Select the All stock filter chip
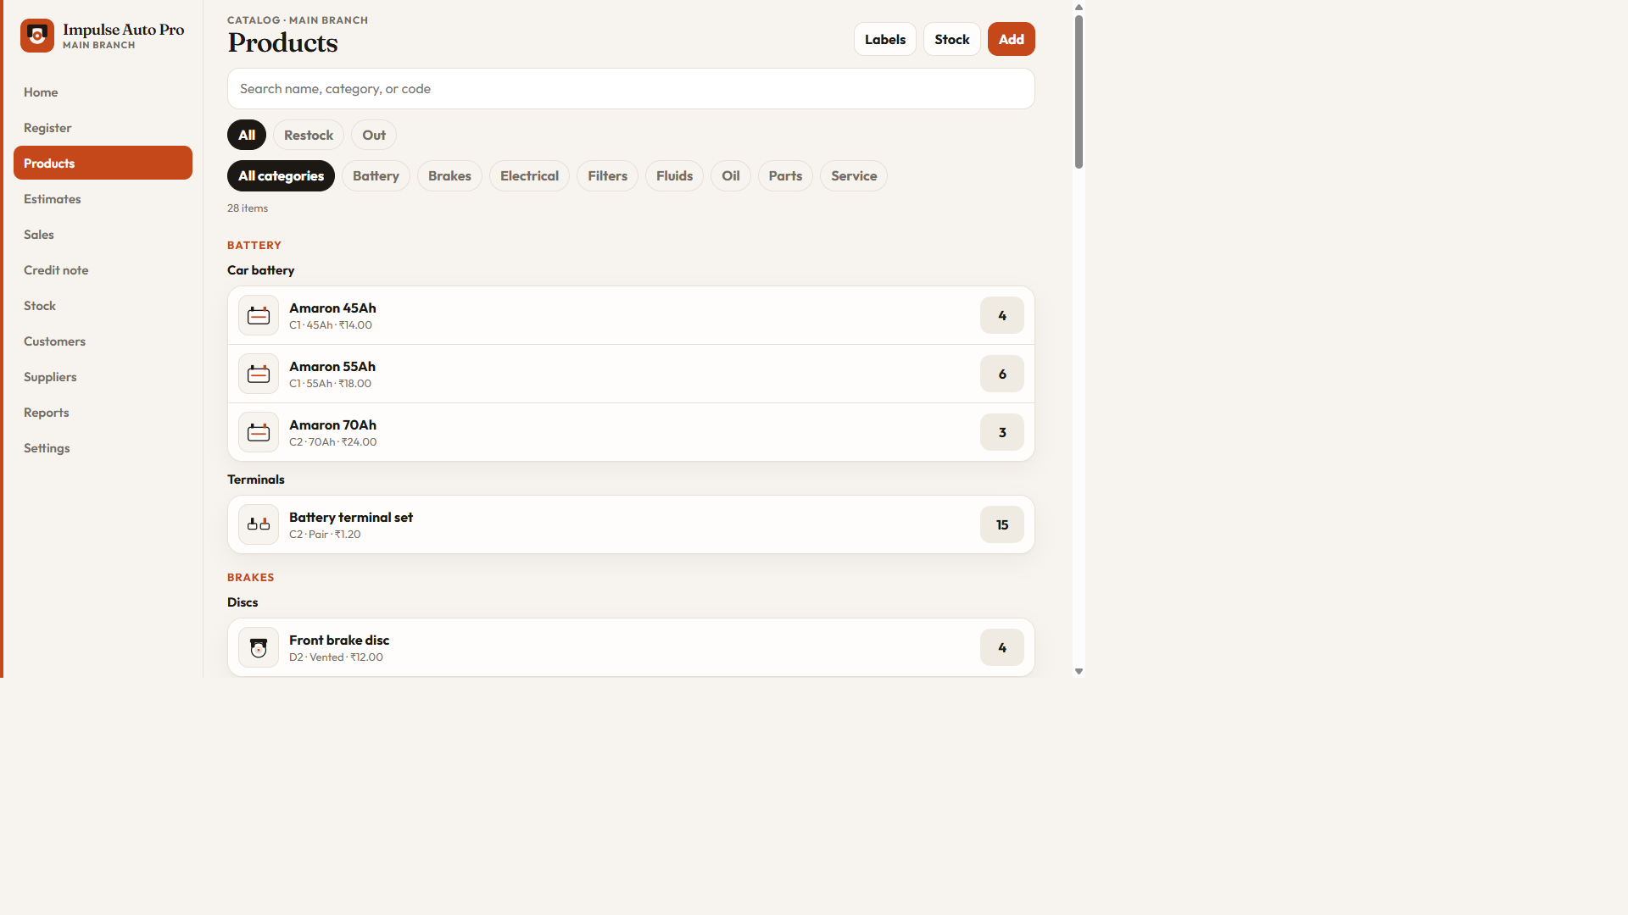The width and height of the screenshot is (1628, 915). click(247, 135)
